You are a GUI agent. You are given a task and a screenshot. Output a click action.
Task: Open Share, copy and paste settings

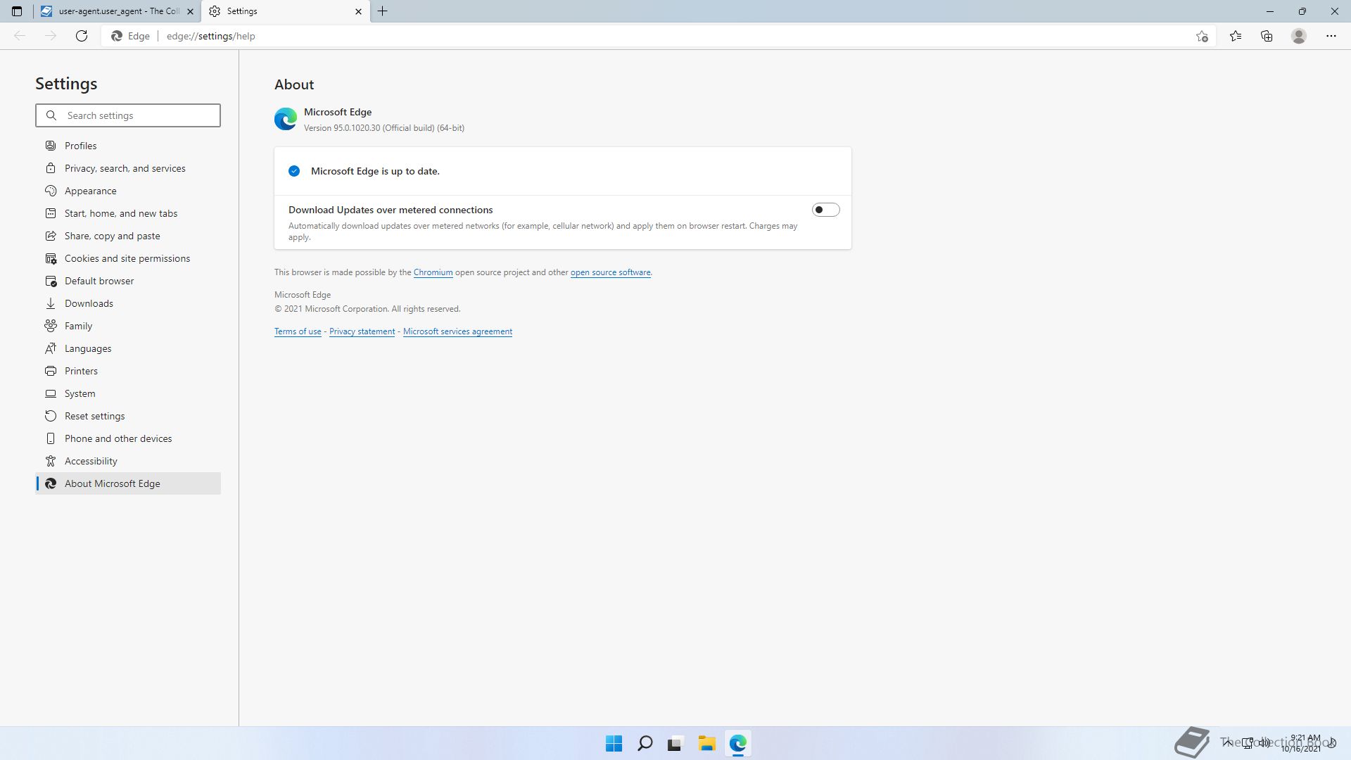click(128, 236)
